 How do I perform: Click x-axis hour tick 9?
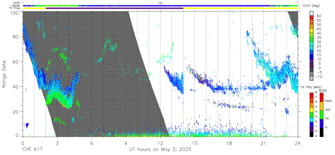tap(126, 143)
